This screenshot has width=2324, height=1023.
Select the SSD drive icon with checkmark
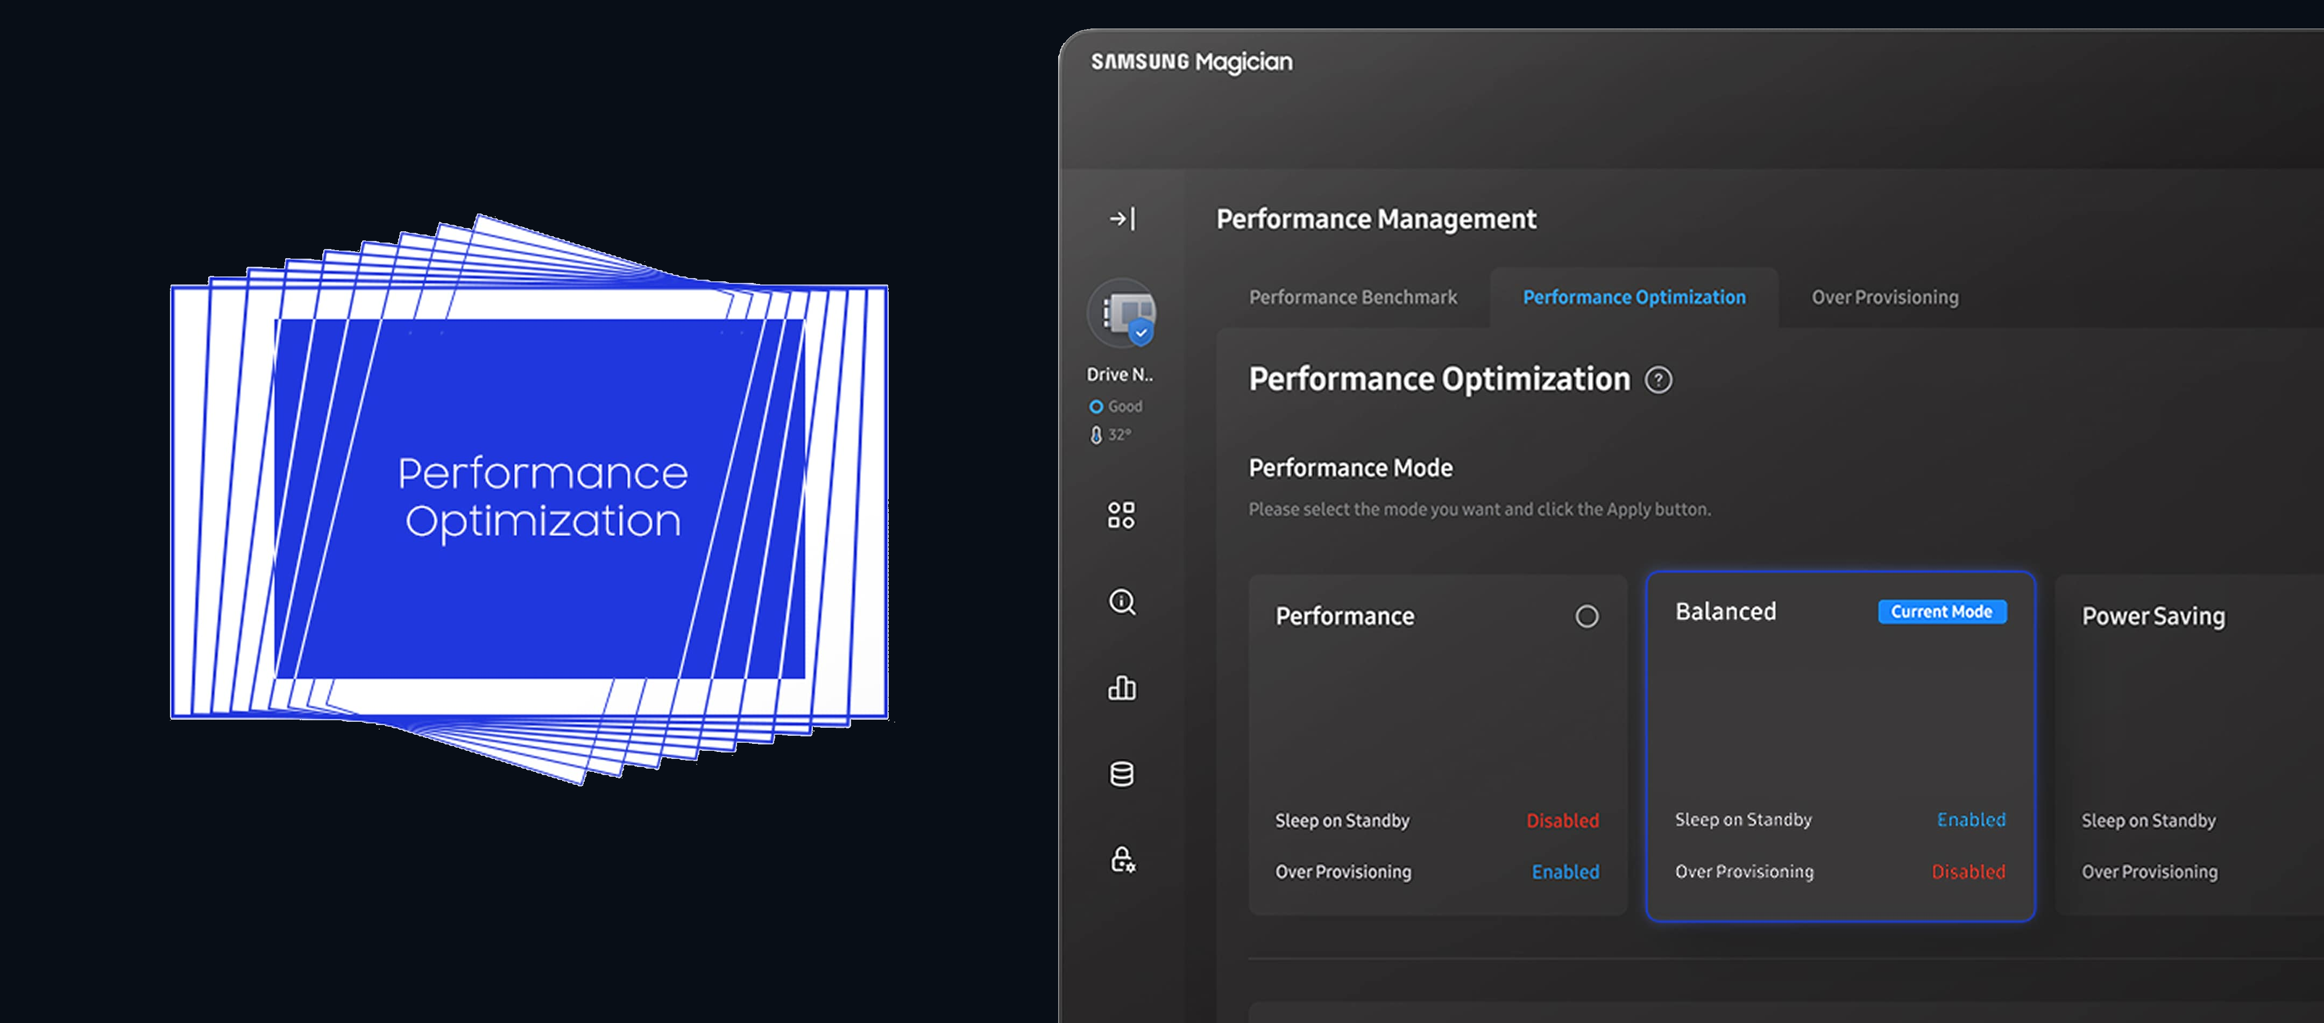tap(1122, 313)
